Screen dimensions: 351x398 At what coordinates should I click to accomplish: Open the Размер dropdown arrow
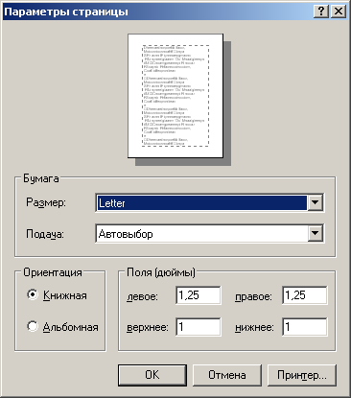[315, 202]
